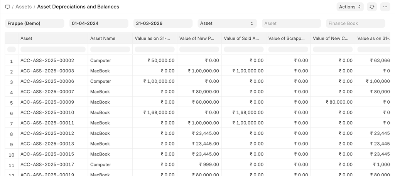Click the Value of New Purchase column header
Viewport: 395px width, 176px height.
coord(199,39)
